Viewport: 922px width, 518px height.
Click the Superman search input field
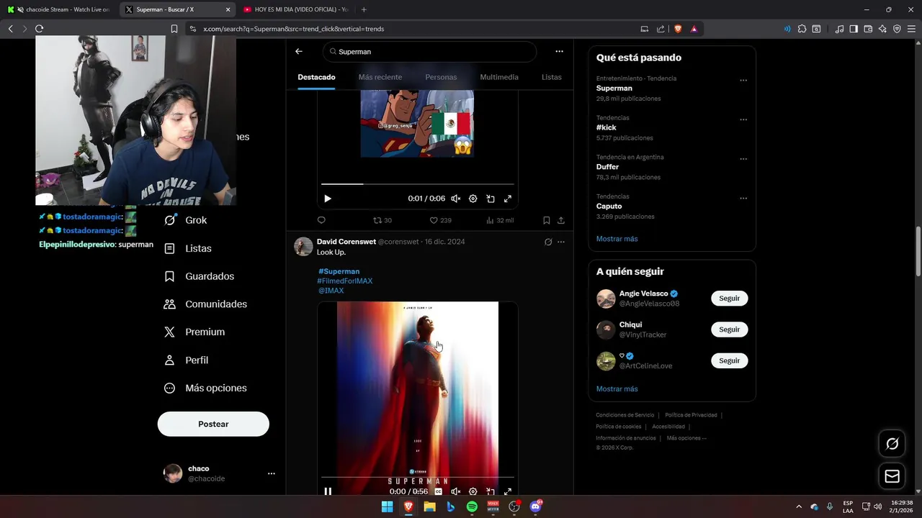tap(430, 52)
